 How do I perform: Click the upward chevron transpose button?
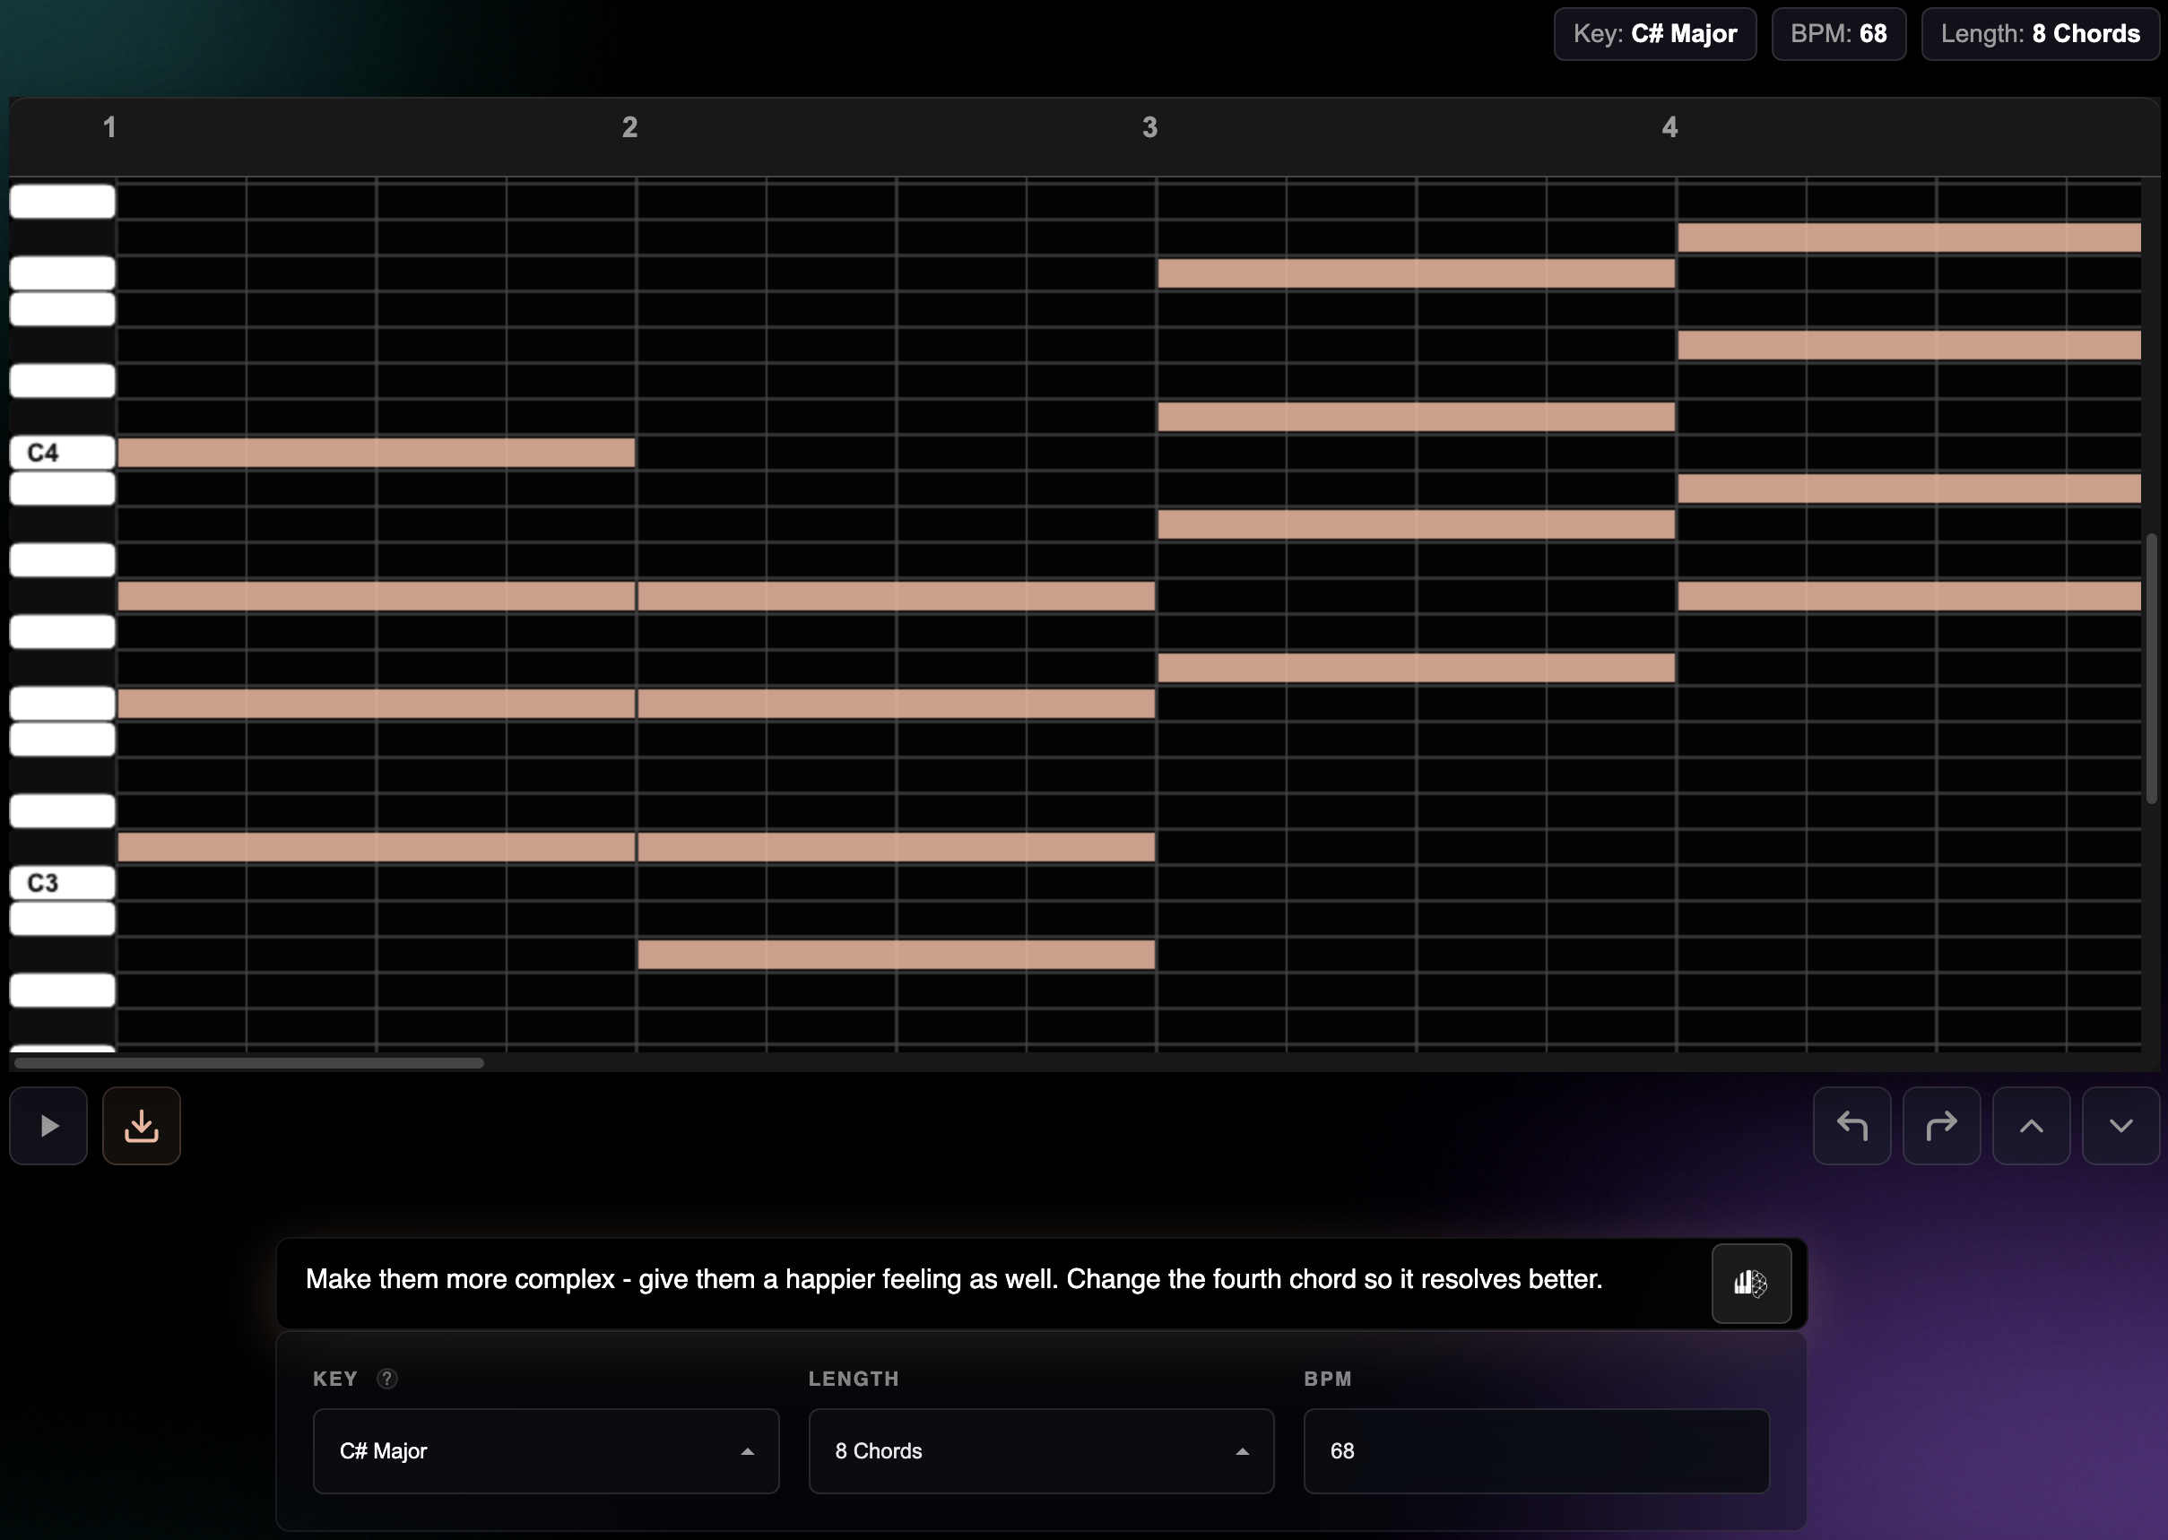(2031, 1126)
